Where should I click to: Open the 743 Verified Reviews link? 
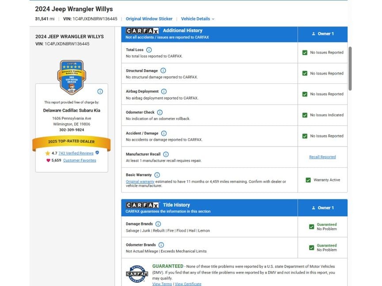76,153
